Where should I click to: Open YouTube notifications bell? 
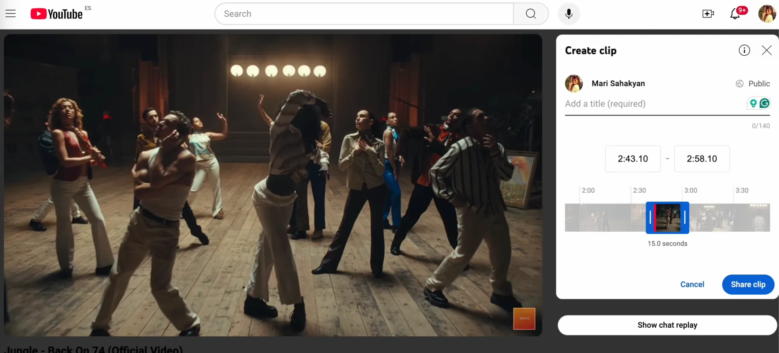click(x=735, y=14)
